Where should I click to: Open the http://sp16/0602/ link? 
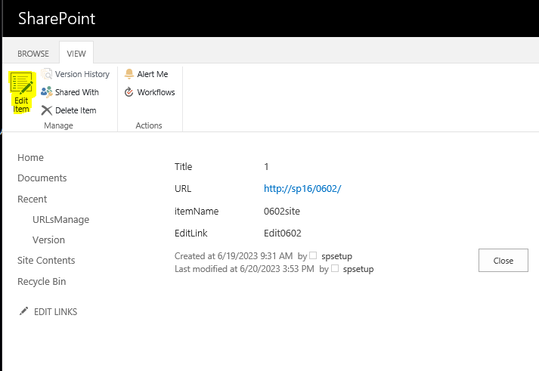[x=302, y=189]
